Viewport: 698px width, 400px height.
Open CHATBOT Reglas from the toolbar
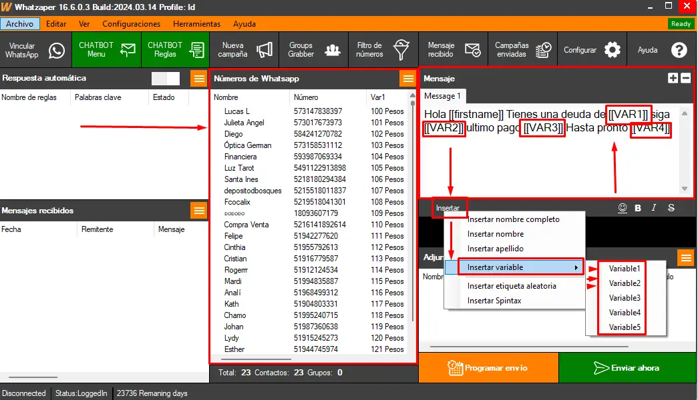[176, 50]
